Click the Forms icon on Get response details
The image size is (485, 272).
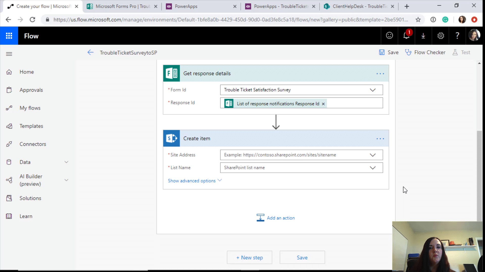tap(172, 73)
